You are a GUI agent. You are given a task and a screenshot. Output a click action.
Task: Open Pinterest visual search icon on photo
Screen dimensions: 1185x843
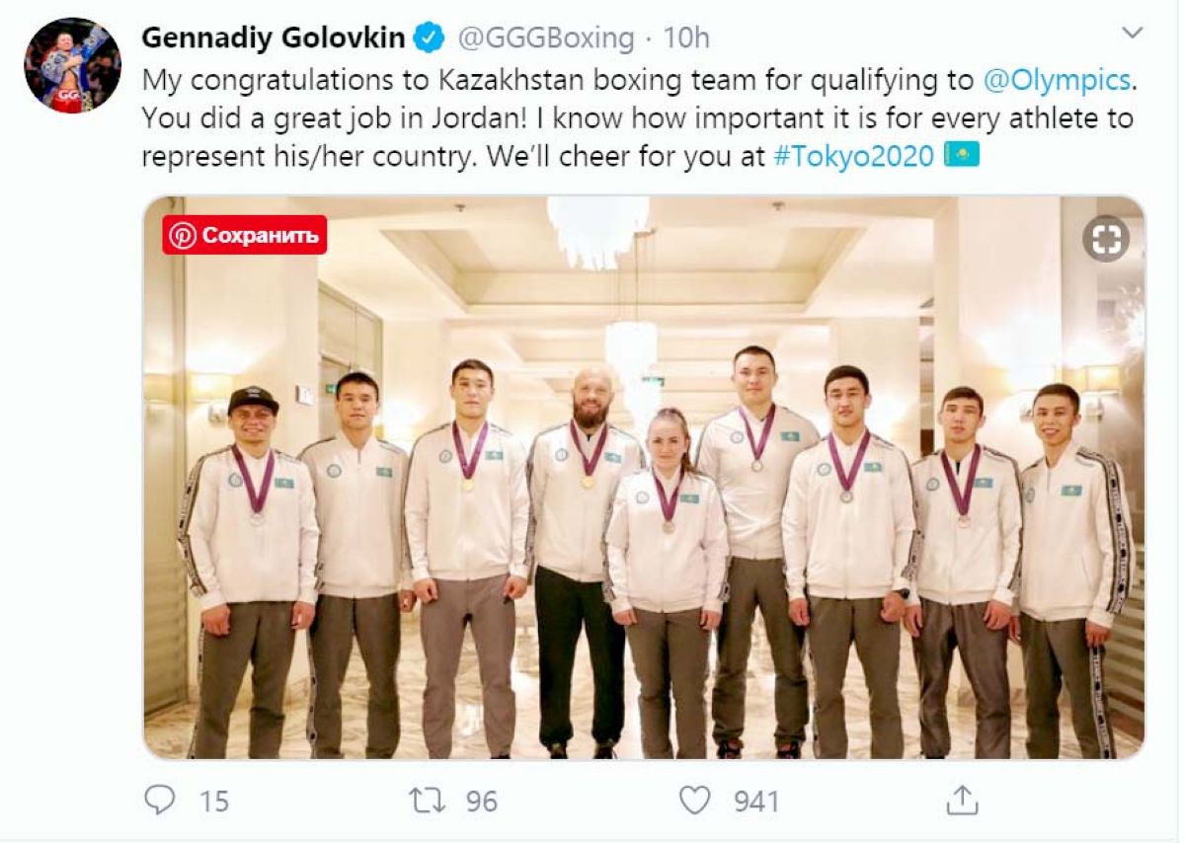pos(1105,238)
